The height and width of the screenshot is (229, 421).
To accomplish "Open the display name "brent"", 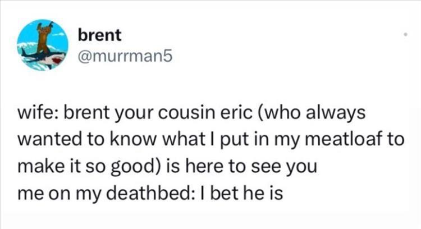I will click(100, 35).
